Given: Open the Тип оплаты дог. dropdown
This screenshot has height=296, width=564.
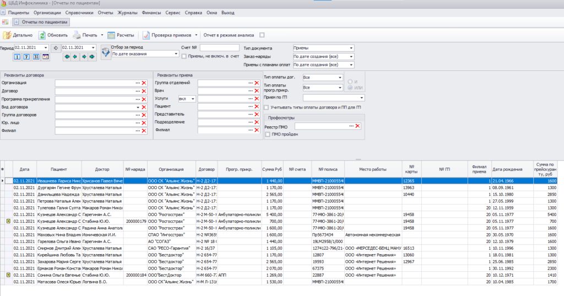Looking at the screenshot, I should pyautogui.click(x=340, y=78).
